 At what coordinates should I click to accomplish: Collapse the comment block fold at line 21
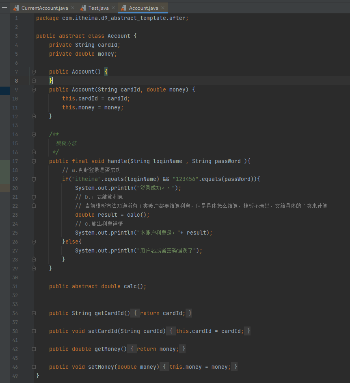tap(34, 197)
